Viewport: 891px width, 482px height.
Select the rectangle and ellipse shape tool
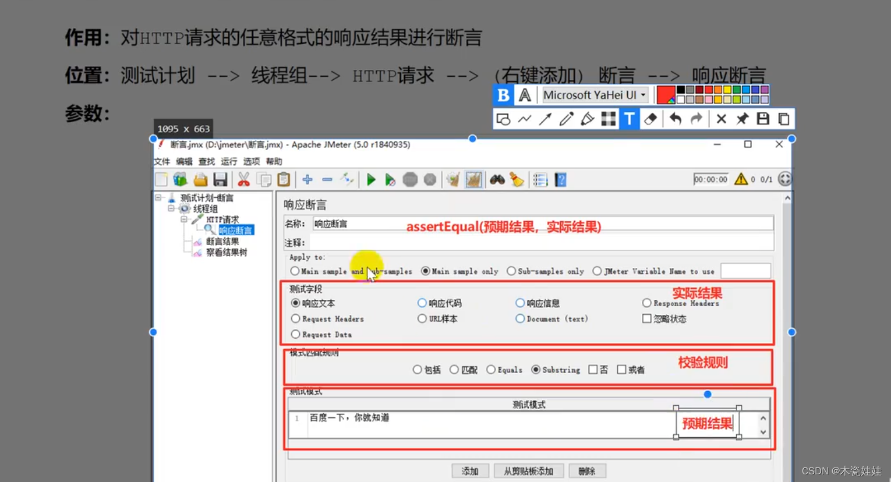[503, 119]
